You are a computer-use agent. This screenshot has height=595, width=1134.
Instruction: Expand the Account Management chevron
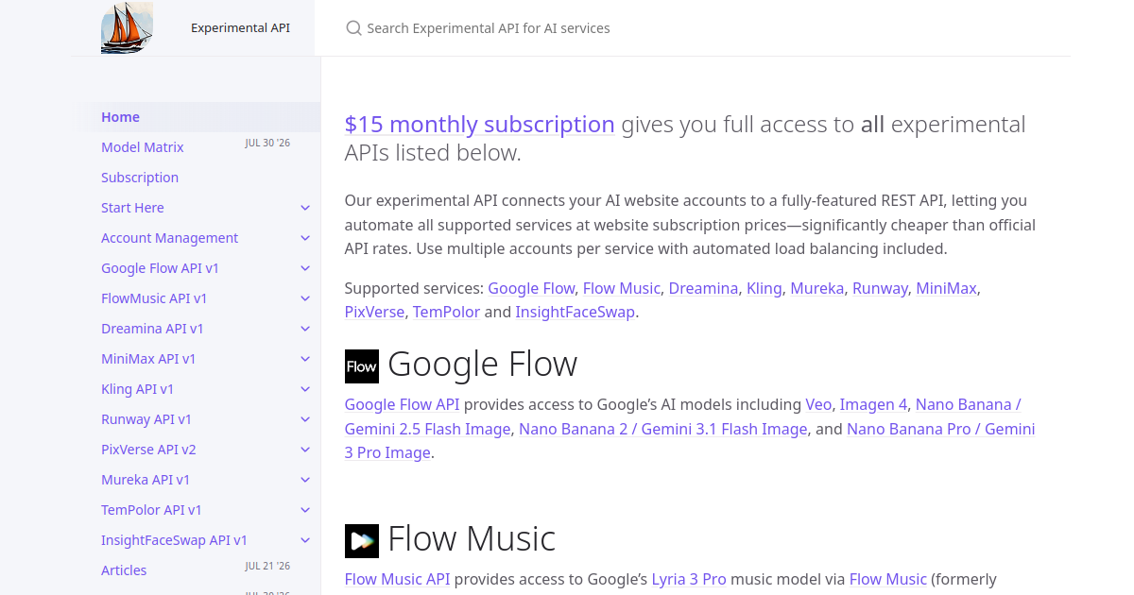click(x=305, y=238)
